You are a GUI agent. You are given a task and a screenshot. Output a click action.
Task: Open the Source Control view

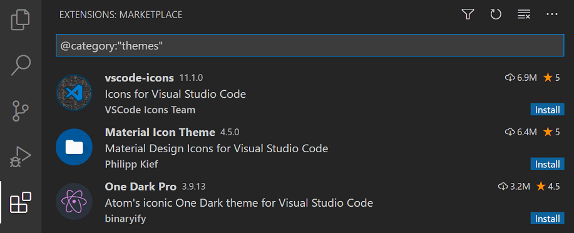coord(20,111)
